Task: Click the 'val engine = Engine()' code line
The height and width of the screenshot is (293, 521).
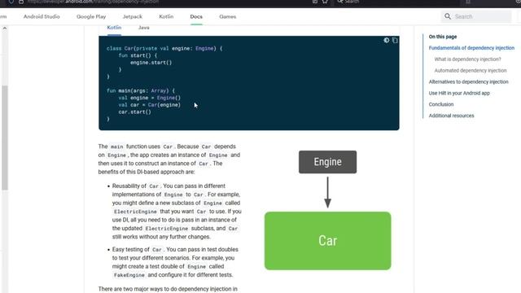Action: coord(150,98)
